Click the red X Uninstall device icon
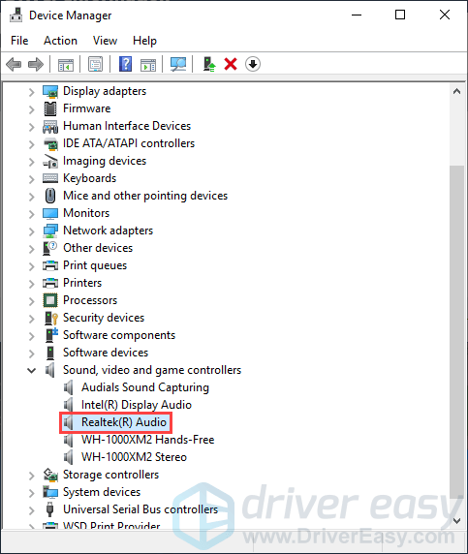Viewport: 468px width, 554px height. 231,64
